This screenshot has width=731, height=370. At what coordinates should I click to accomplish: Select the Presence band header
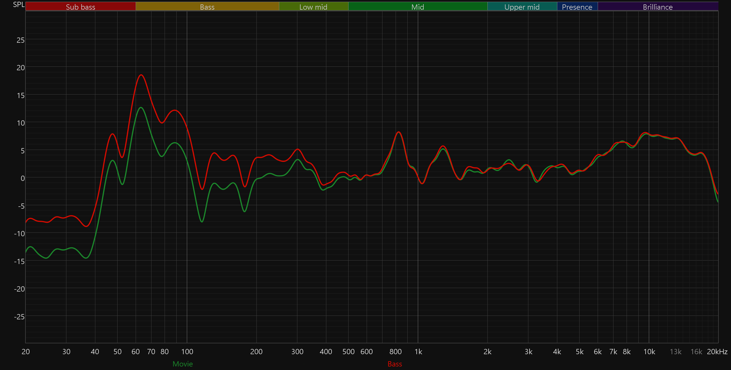[x=577, y=7]
